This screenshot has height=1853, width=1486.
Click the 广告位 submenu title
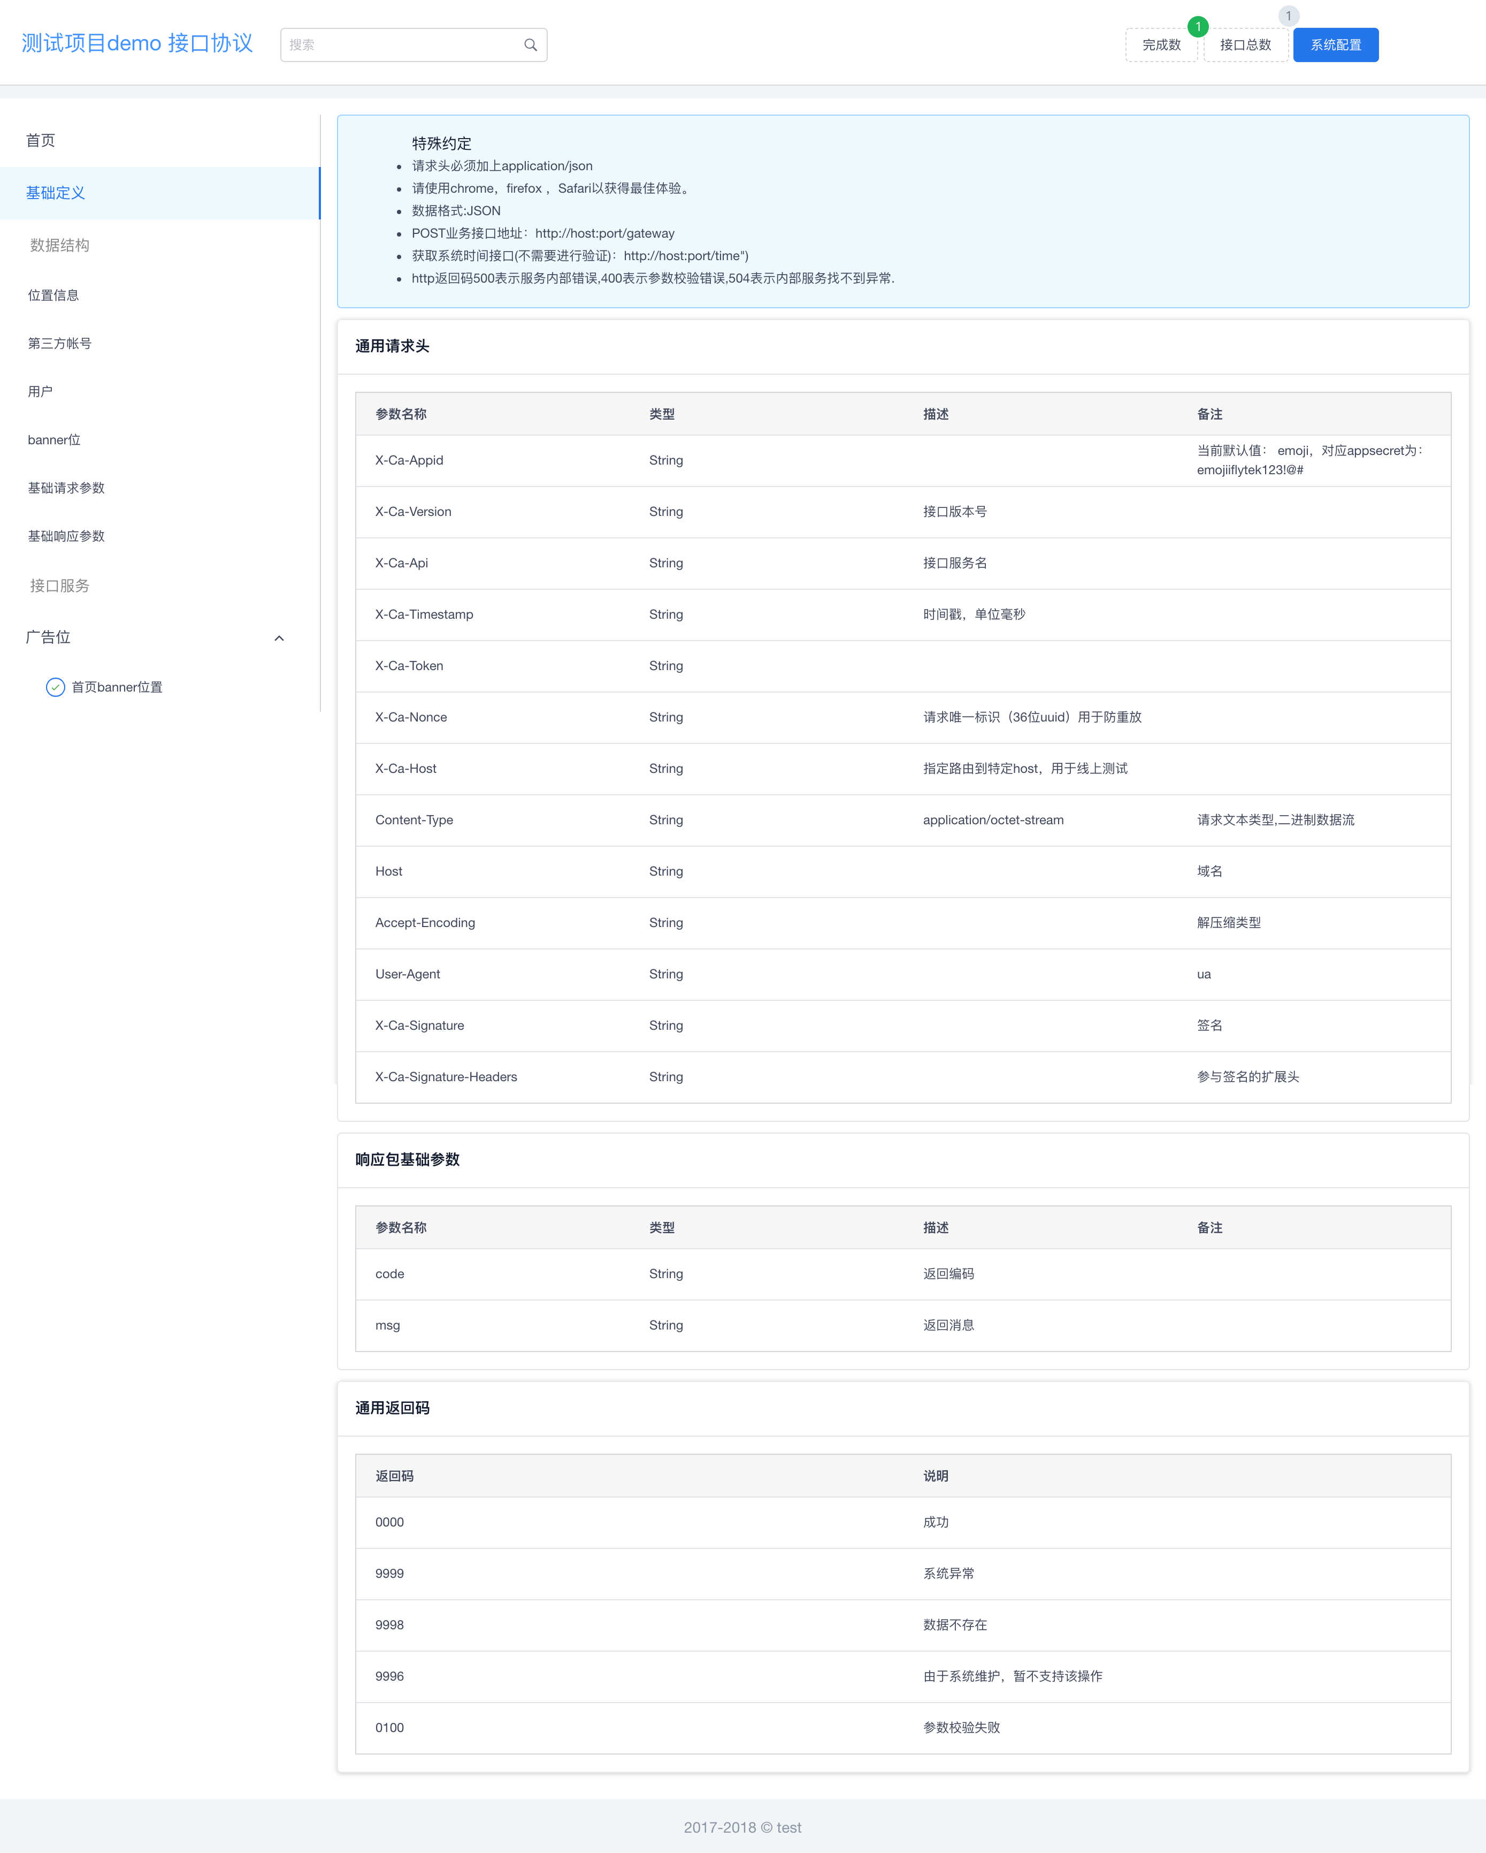[48, 637]
